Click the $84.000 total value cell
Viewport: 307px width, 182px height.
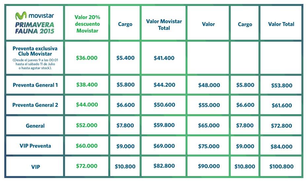(282, 147)
